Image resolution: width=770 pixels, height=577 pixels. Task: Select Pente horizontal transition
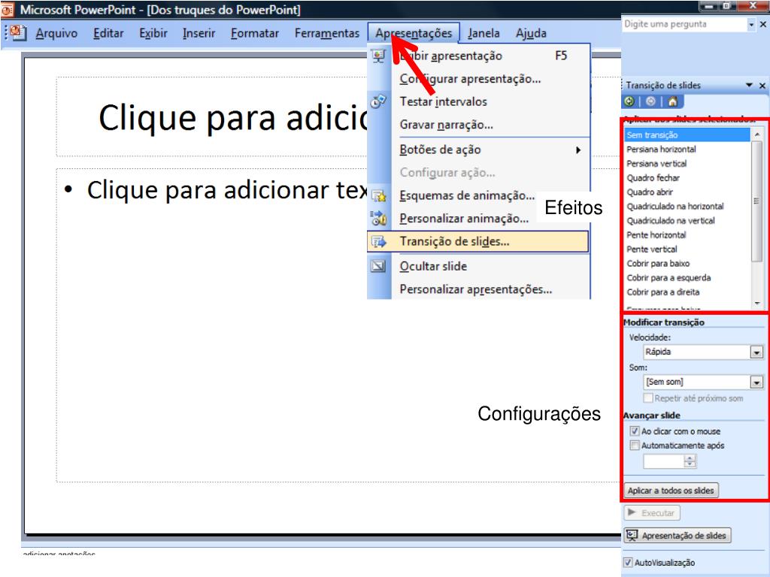coord(687,234)
